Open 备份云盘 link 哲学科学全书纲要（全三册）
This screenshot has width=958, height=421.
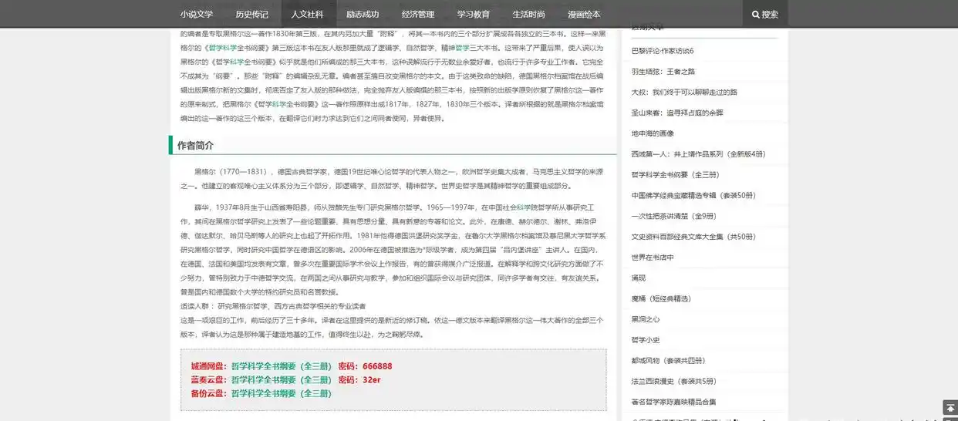tap(282, 393)
